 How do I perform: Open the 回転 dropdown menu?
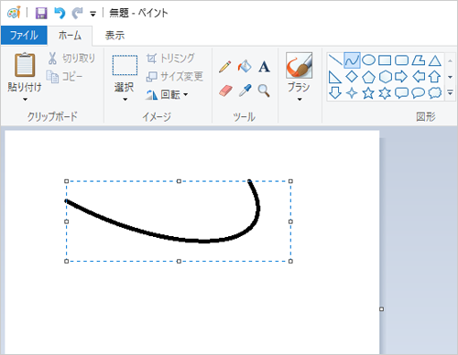coord(167,95)
